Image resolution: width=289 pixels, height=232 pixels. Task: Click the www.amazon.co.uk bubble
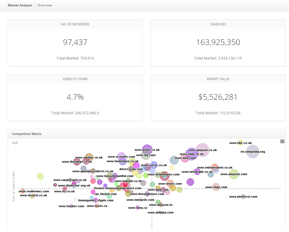coord(203,150)
